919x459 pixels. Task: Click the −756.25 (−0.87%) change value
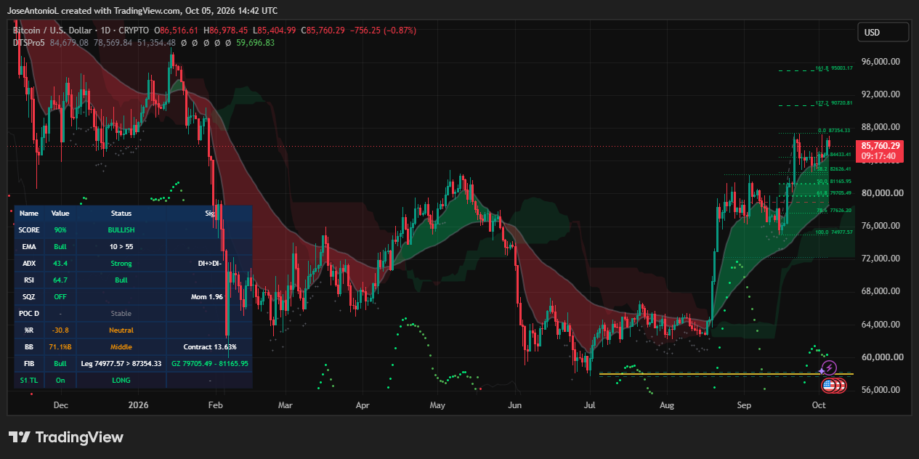click(x=384, y=31)
